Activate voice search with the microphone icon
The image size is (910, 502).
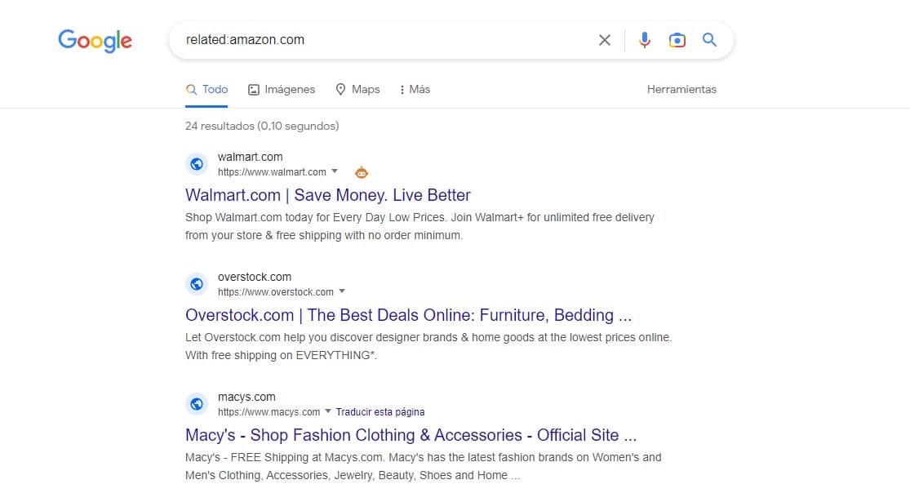644,39
